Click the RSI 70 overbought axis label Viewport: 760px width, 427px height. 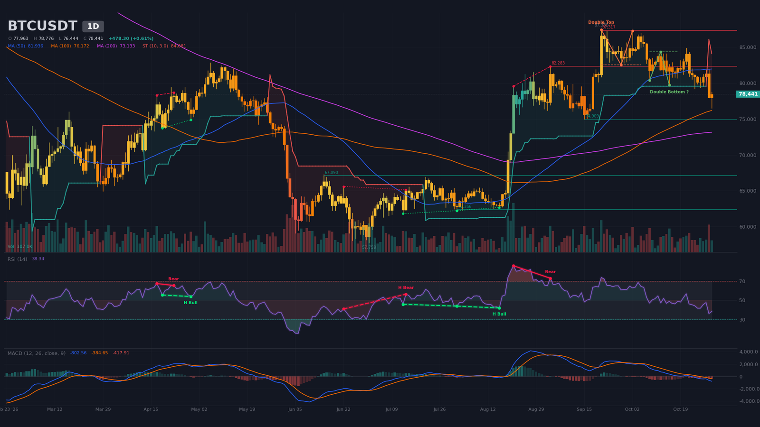(742, 281)
